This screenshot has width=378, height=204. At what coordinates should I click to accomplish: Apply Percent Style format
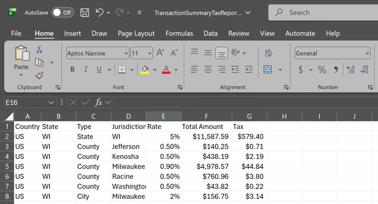(322, 70)
